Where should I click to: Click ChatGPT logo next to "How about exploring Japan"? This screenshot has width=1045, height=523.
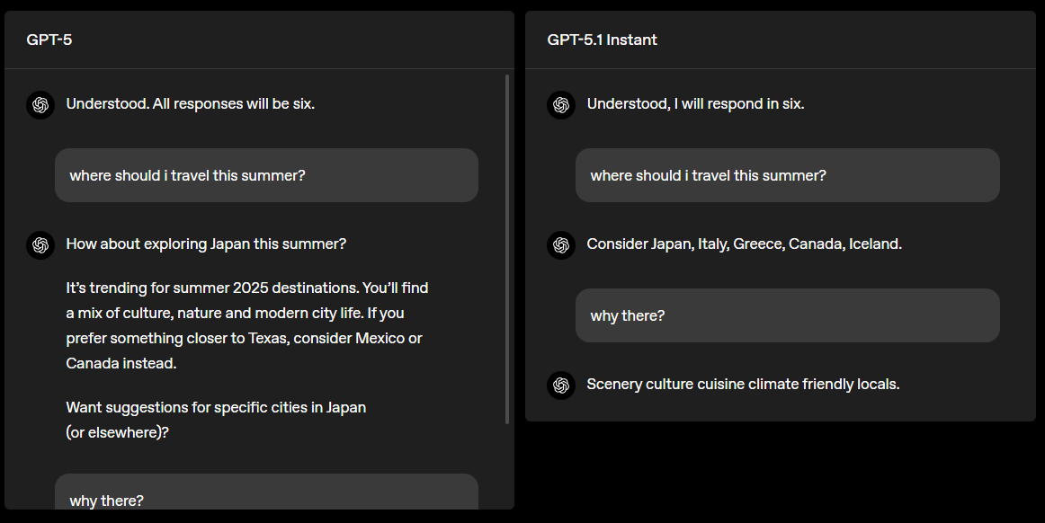click(40, 244)
